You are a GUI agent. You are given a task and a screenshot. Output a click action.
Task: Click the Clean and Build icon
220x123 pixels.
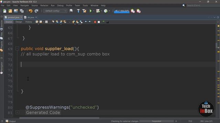point(84,11)
